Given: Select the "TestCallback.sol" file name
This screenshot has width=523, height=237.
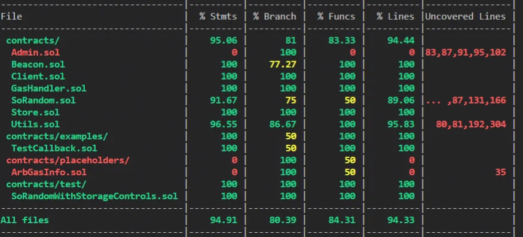Looking at the screenshot, I should click(54, 148).
